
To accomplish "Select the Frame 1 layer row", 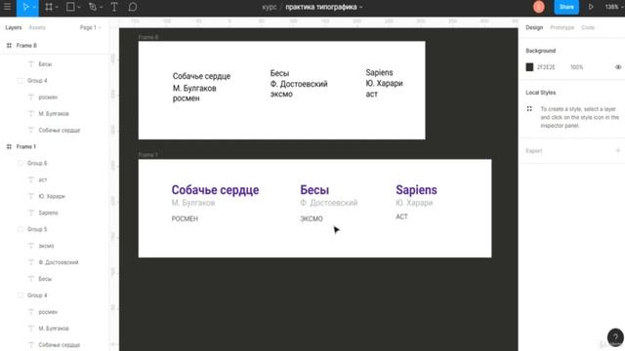I will [55, 147].
